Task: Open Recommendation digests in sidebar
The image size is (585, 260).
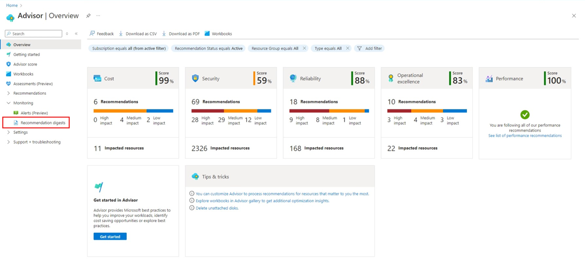Action: (42, 122)
